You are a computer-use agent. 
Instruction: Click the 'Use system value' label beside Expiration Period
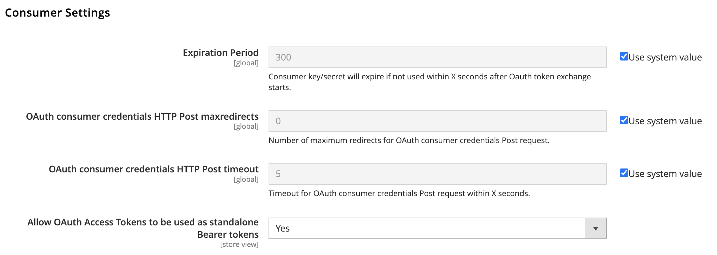tap(665, 57)
